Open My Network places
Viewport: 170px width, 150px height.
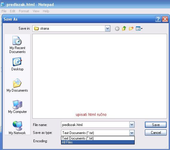tap(17, 128)
